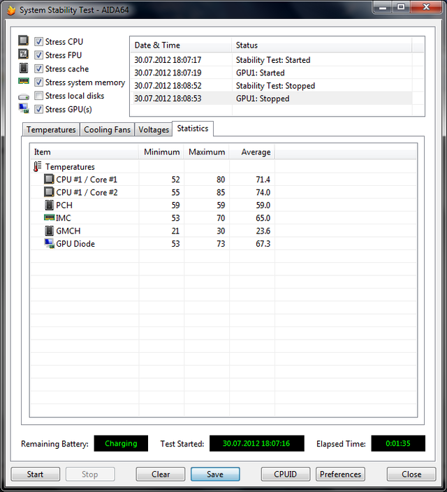Image resolution: width=447 pixels, height=492 pixels.
Task: Open the Voltages tab
Action: click(154, 130)
